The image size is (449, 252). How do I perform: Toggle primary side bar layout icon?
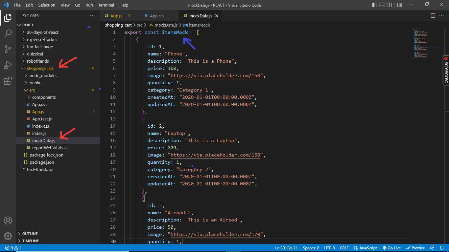coord(375,5)
